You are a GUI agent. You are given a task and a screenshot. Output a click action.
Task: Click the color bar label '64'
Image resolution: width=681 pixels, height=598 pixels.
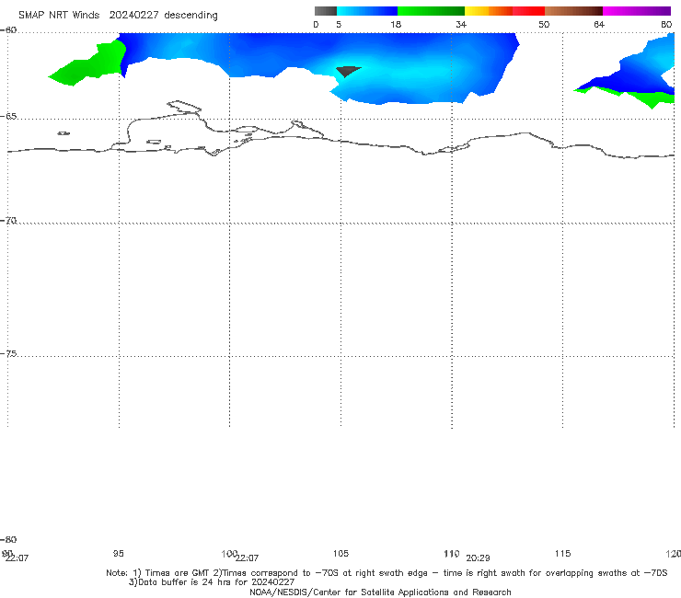tap(599, 24)
